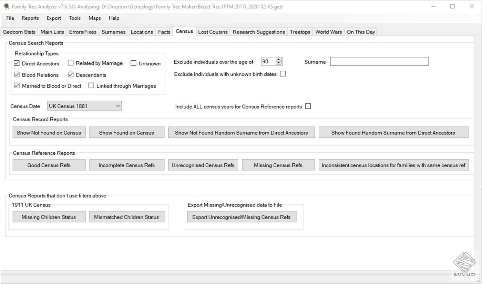
Task: Check Exclude Individuals with unknown birth dates
Action: tap(283, 74)
